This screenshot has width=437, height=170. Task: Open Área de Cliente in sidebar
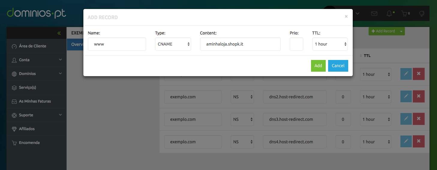[32, 46]
